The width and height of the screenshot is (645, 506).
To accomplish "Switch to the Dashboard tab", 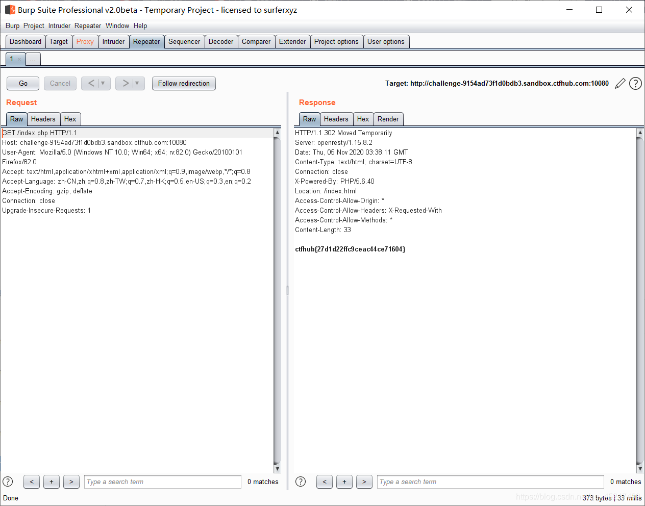I will click(26, 42).
